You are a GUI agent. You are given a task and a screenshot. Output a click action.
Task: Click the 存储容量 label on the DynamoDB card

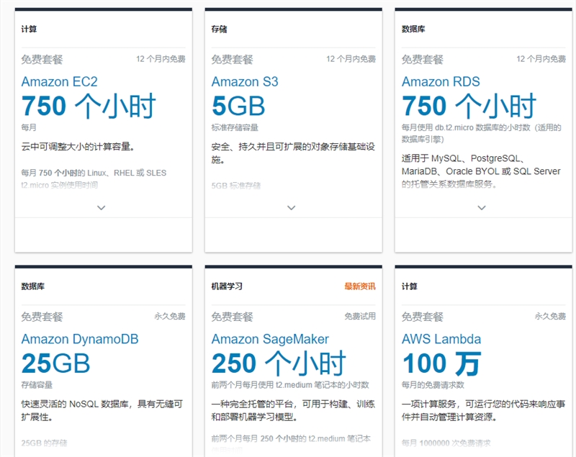37,385
